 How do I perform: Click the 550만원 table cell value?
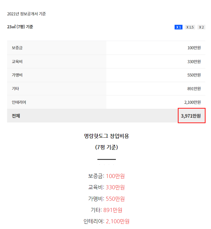pyautogui.click(x=194, y=75)
